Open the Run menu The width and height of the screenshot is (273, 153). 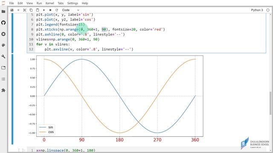[39, 3]
